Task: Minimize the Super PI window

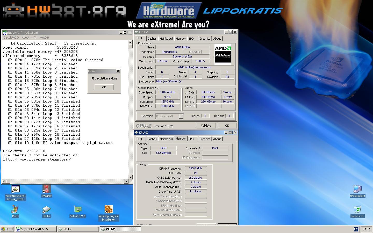Action: tap(121, 32)
